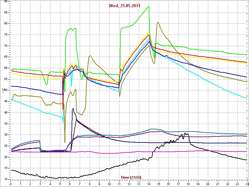Click hour 13 label on the time axis
Image resolution: width=249 pixels, height=187 pixels.
click(139, 184)
